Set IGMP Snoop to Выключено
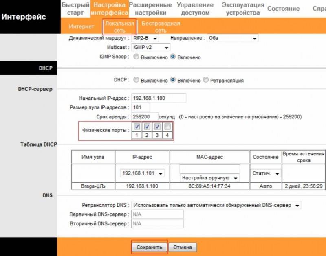Viewport: 326px width, 256px height. (136, 57)
